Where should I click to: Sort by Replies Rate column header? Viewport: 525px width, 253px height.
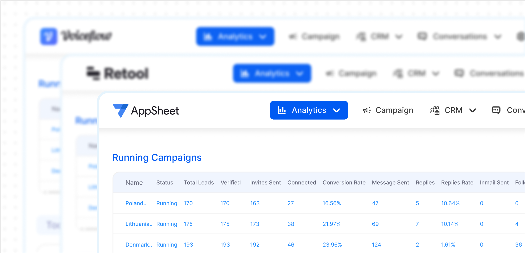click(457, 183)
